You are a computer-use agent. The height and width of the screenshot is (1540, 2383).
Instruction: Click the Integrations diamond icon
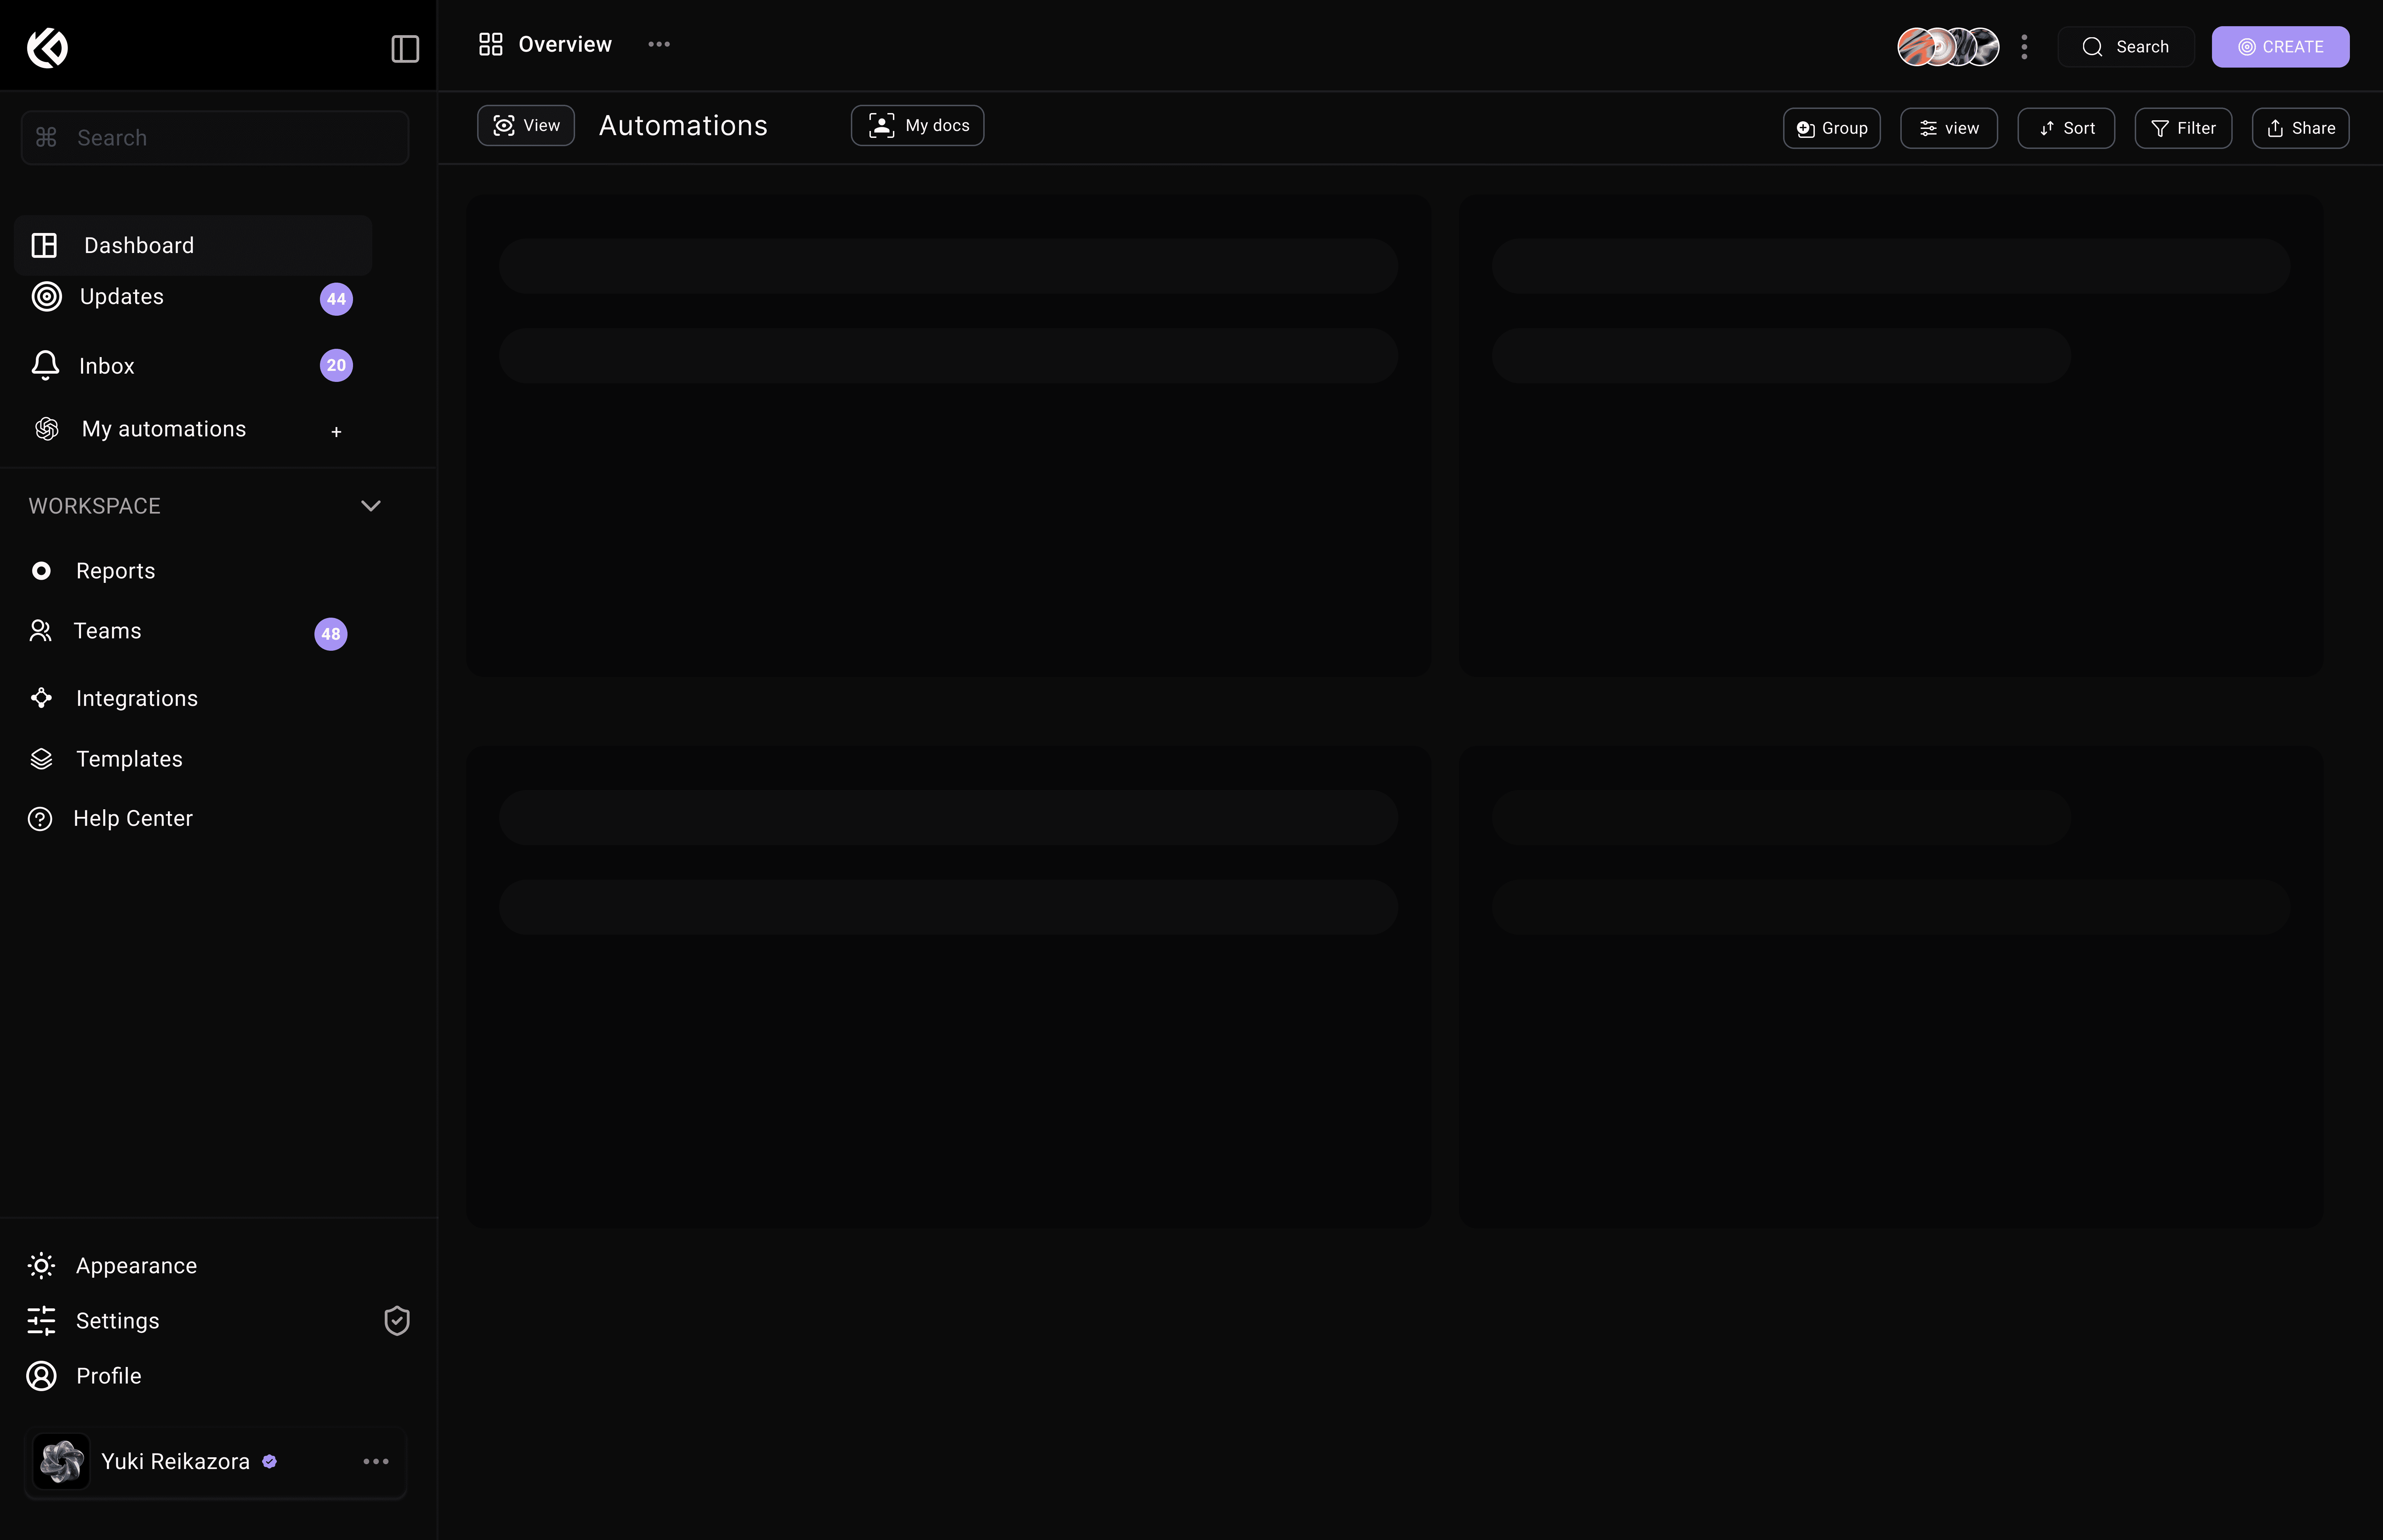[x=41, y=698]
